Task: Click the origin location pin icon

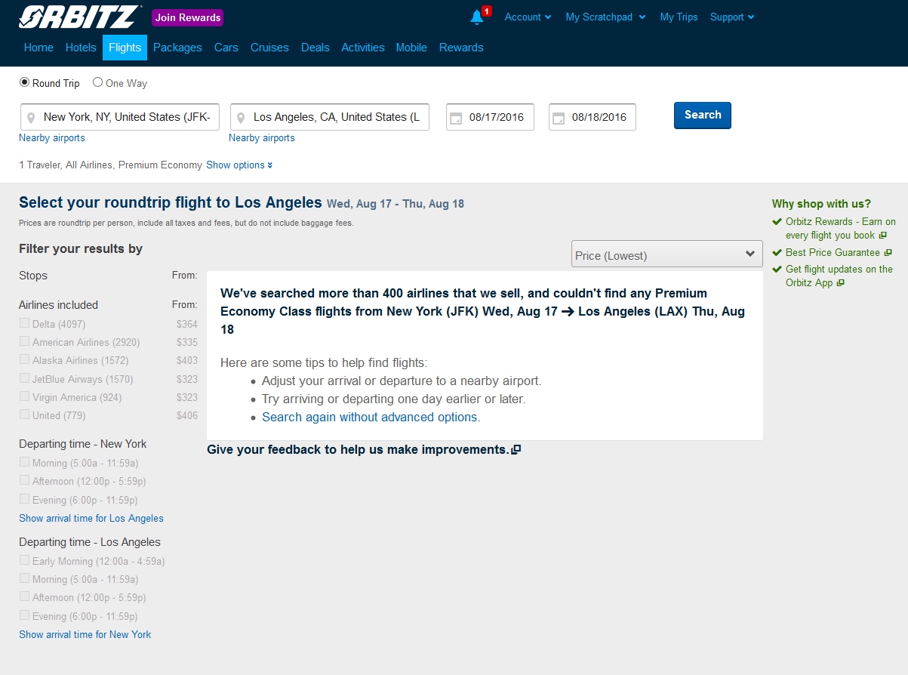Action: coord(31,118)
